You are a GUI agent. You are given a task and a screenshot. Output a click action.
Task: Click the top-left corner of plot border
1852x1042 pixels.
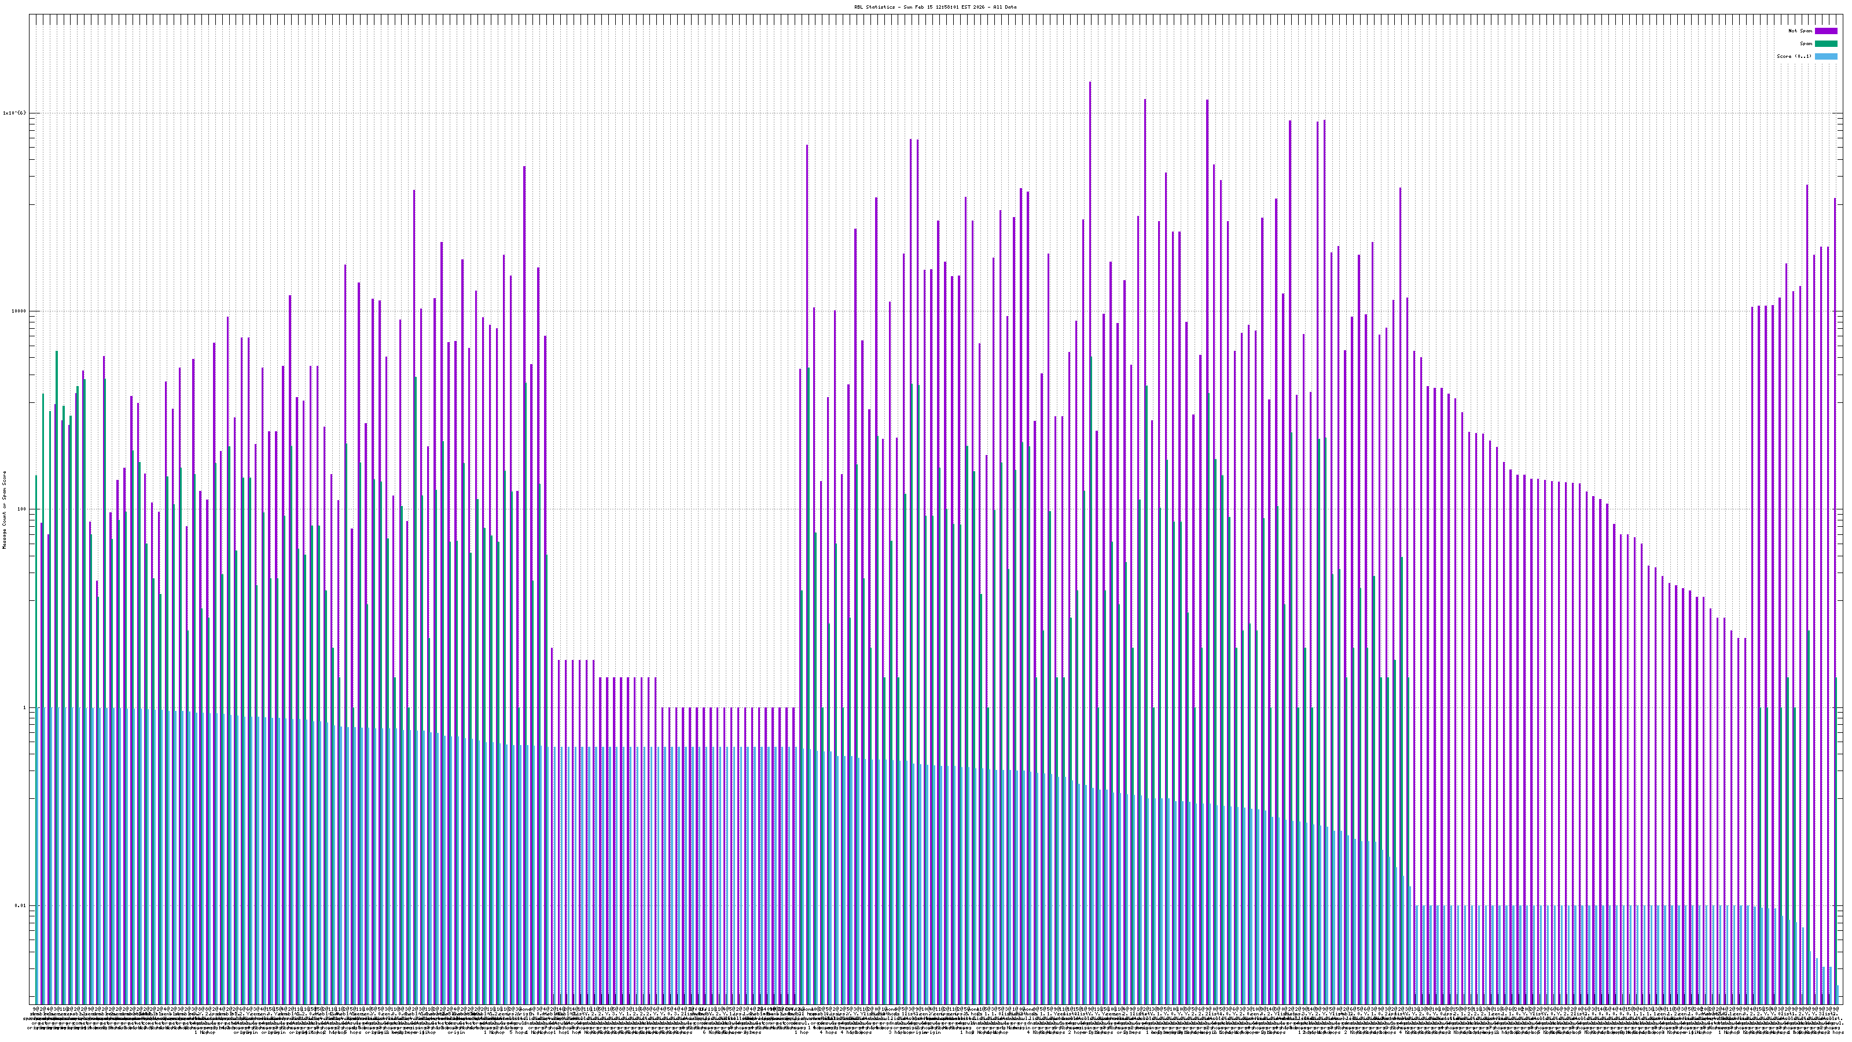[x=30, y=14]
